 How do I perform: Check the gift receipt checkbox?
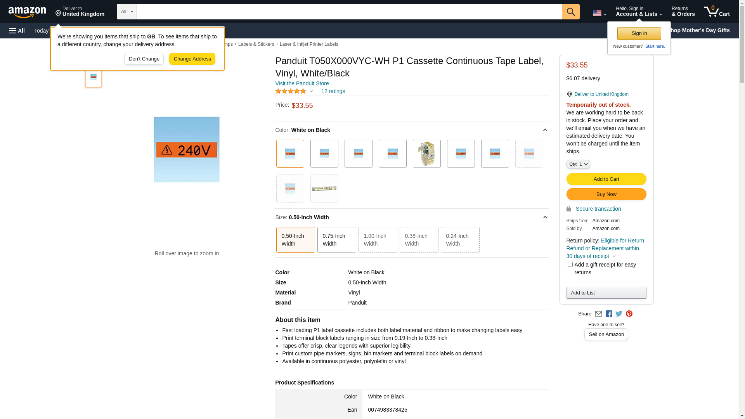(x=570, y=265)
